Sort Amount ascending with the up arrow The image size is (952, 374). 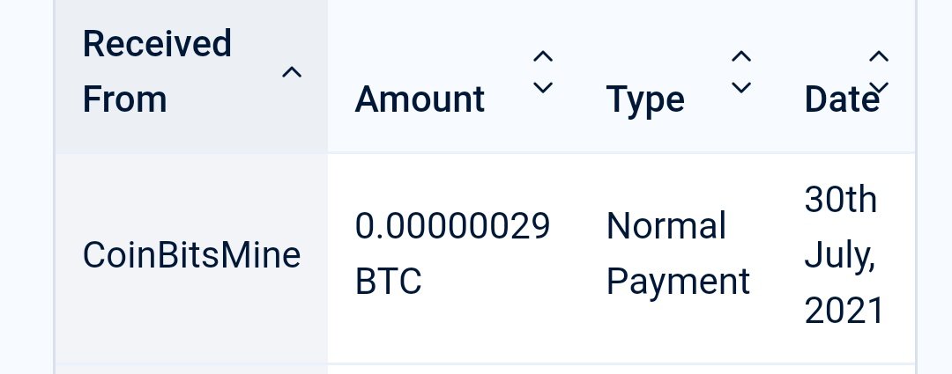point(543,58)
